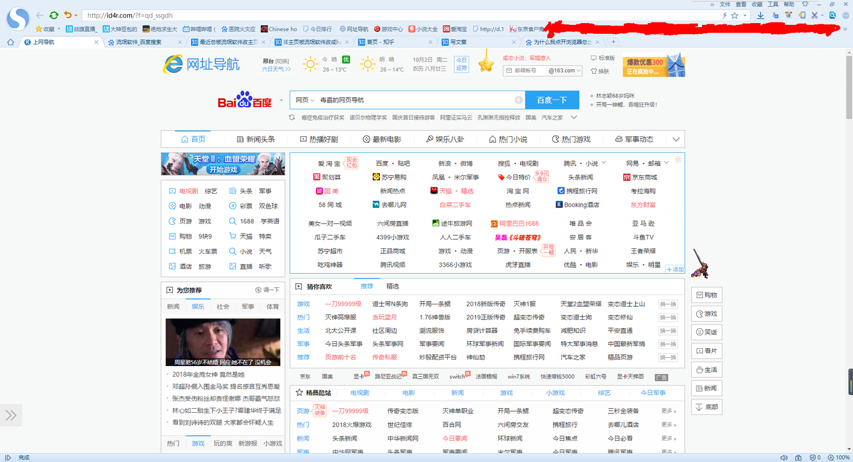This screenshot has height=462, width=853.
Task: Expand the 腾讯 · 小说 link dropdown arrow
Action: pos(604,162)
